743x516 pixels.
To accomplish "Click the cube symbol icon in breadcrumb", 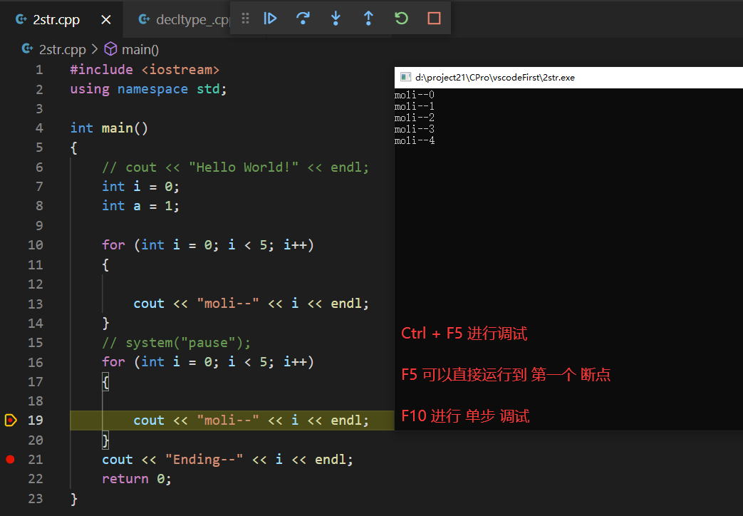I will (110, 49).
